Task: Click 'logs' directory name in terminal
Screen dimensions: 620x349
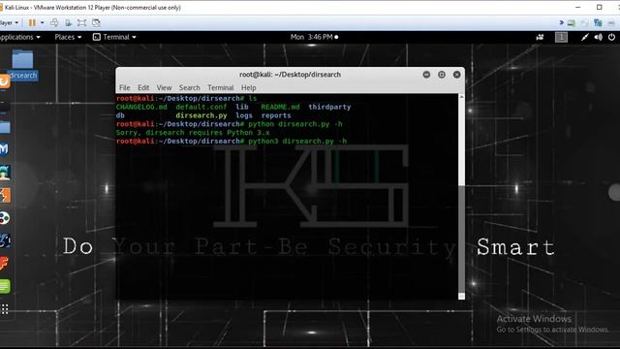Action: click(244, 115)
